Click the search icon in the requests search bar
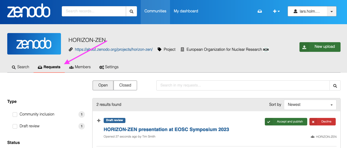Screen dimensions: 347x148 [x=335, y=85]
